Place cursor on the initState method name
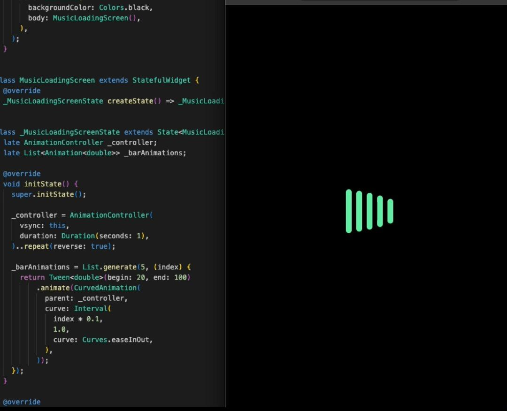The image size is (507, 411). click(44, 184)
